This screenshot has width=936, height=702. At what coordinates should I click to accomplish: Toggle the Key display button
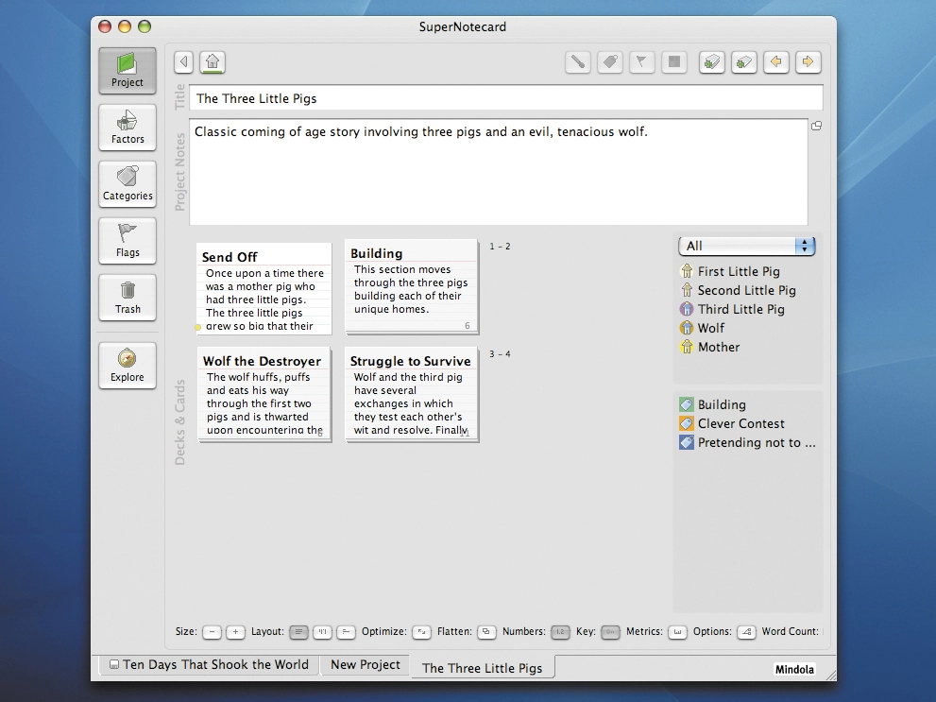610,631
